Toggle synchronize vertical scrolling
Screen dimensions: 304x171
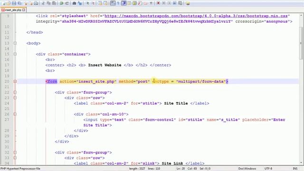coord(100,3)
